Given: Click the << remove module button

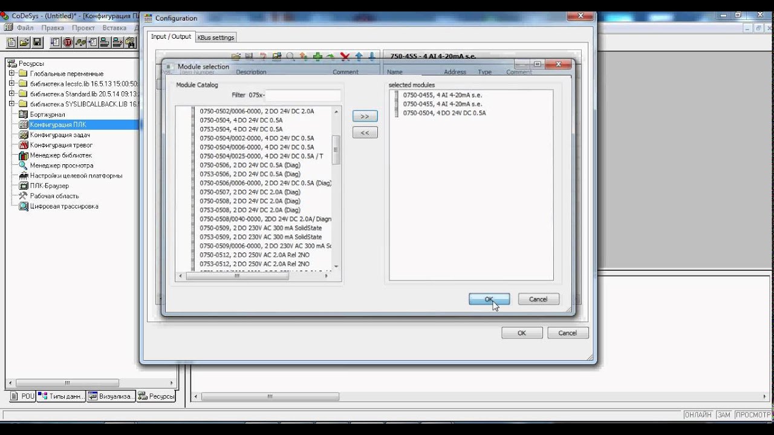Looking at the screenshot, I should point(365,132).
